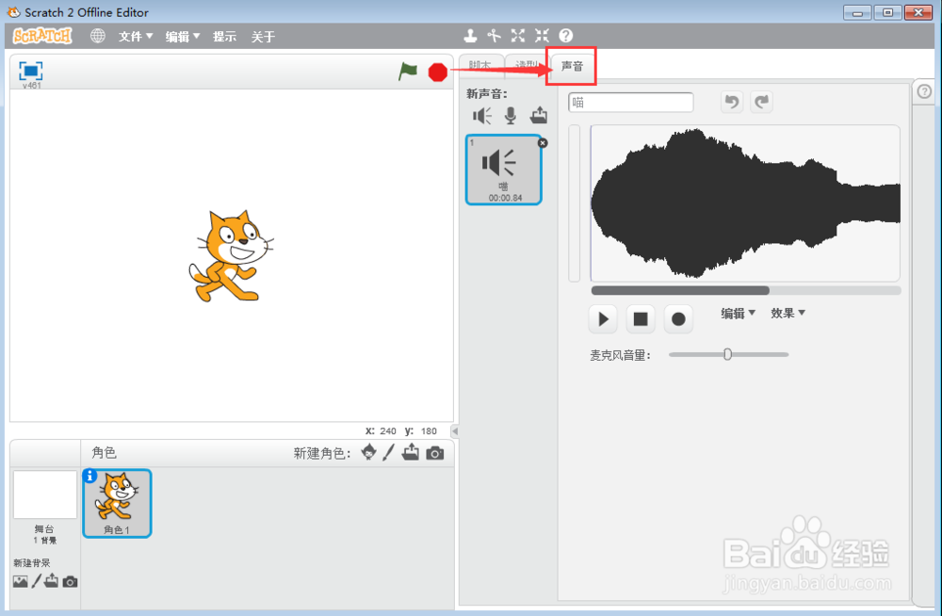Create backdrop from camera
This screenshot has width=942, height=616.
(x=71, y=582)
